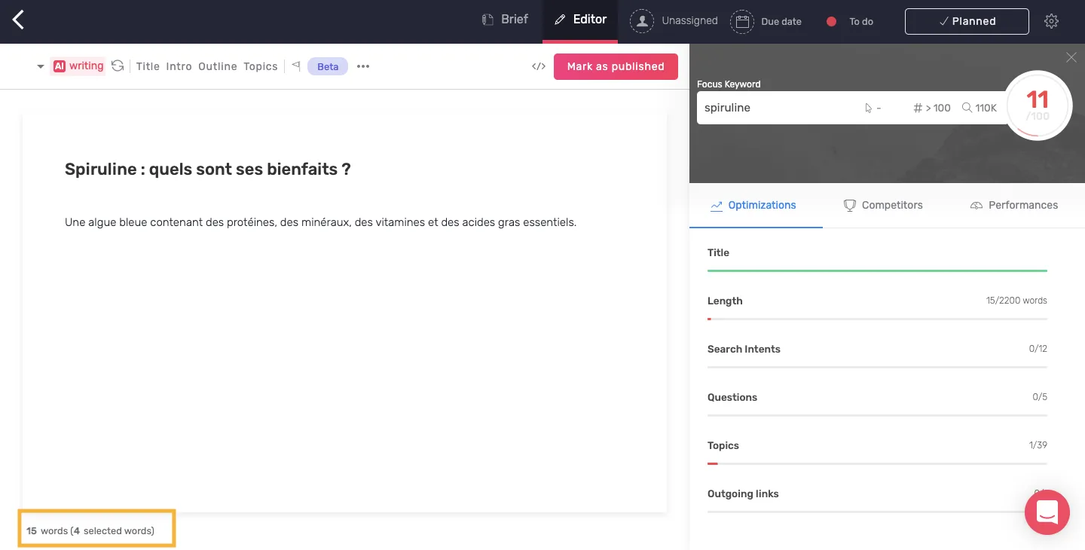Open the Due date calendar icon
This screenshot has height=550, width=1085.
742,21
